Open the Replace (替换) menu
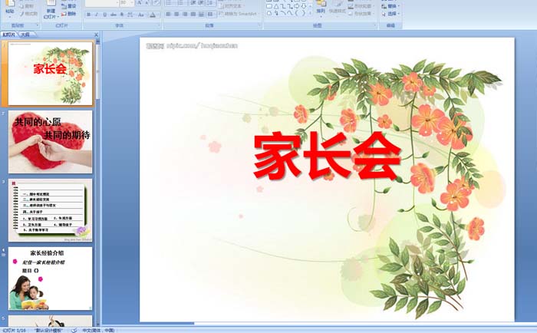 (390, 6)
